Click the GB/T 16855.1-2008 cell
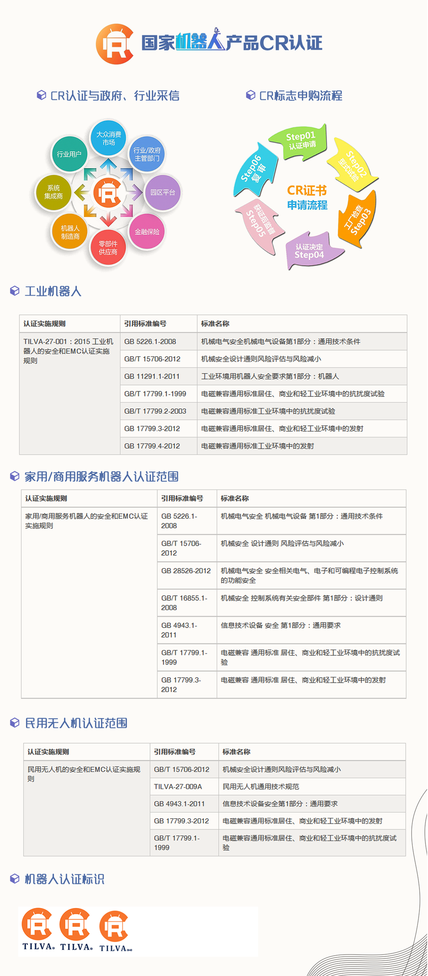The image size is (428, 976). click(187, 603)
